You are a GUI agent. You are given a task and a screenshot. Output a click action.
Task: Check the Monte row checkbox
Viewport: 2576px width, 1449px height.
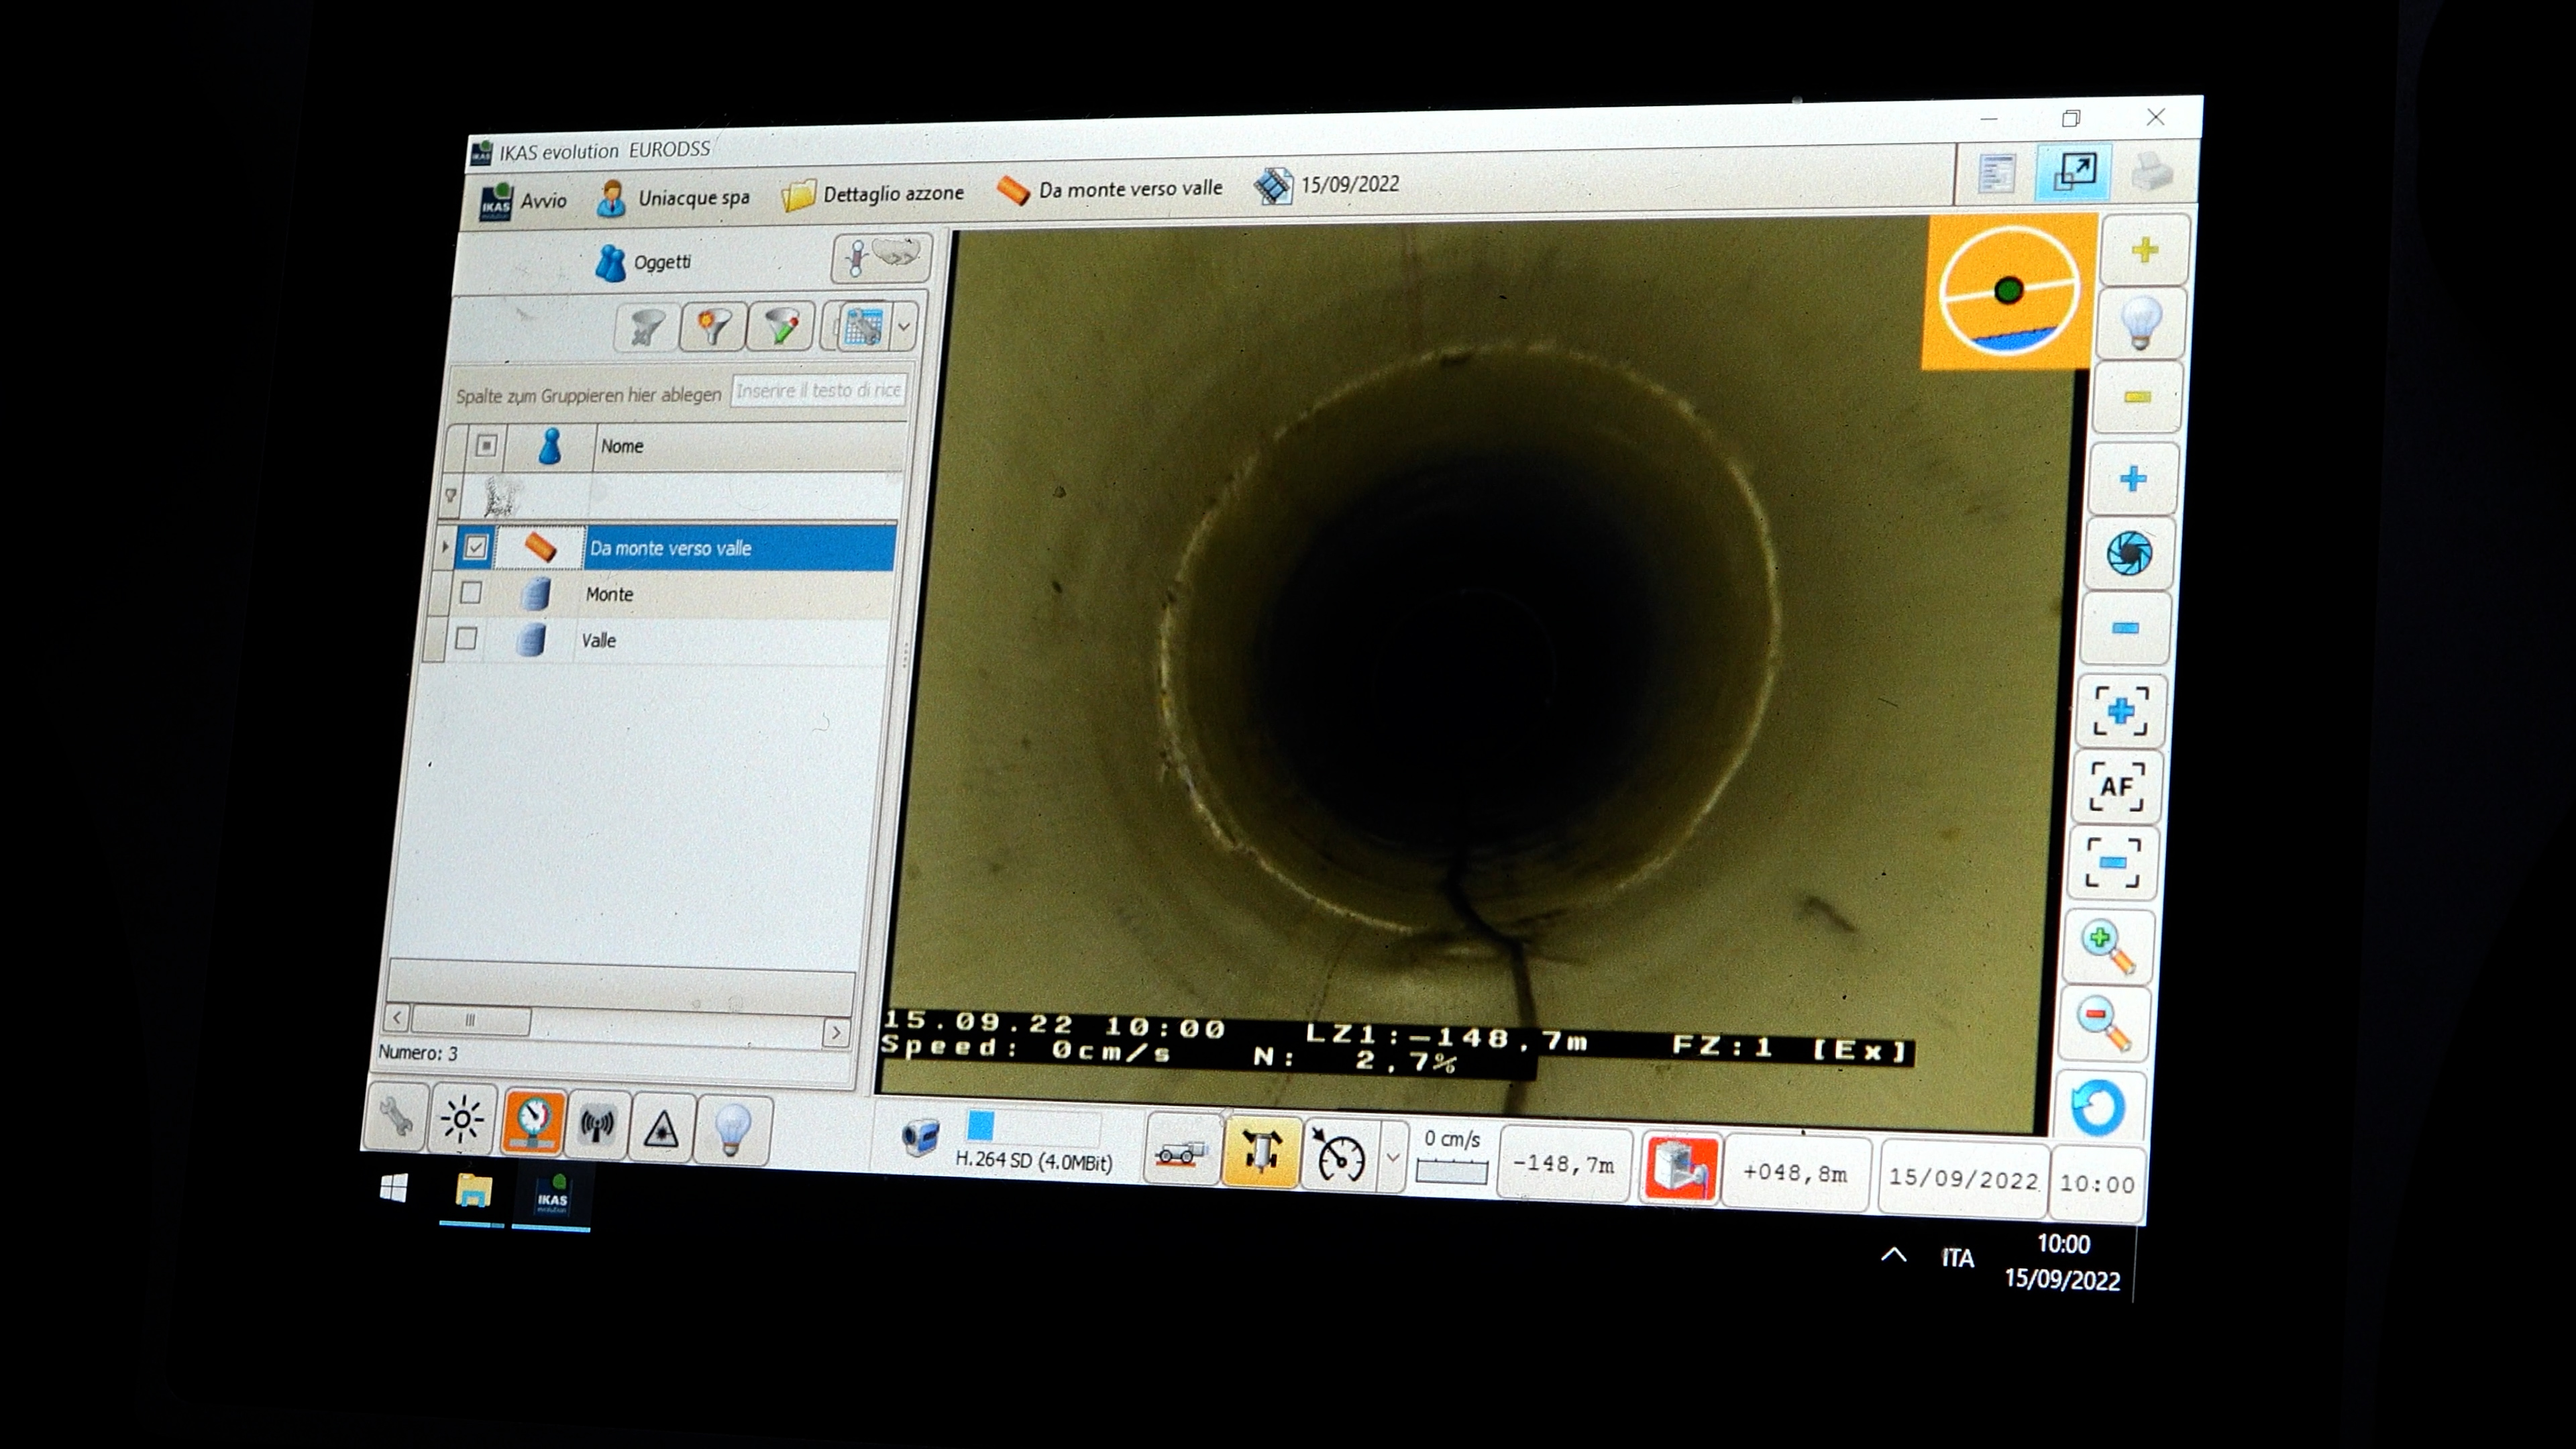coord(470,593)
